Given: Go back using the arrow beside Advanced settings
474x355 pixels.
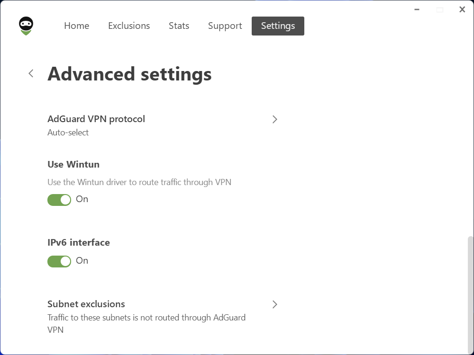Looking at the screenshot, I should 31,73.
